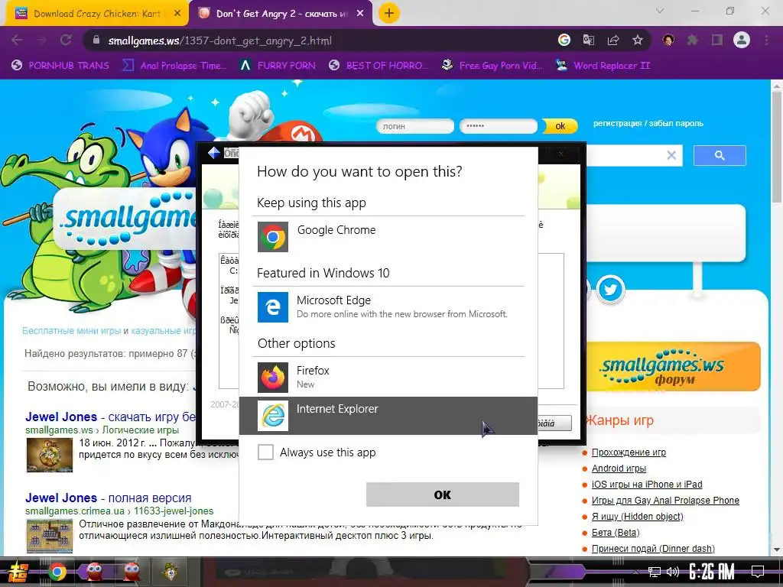Toggle the browser side panel
Viewport: 783px width, 587px height.
coord(717,40)
